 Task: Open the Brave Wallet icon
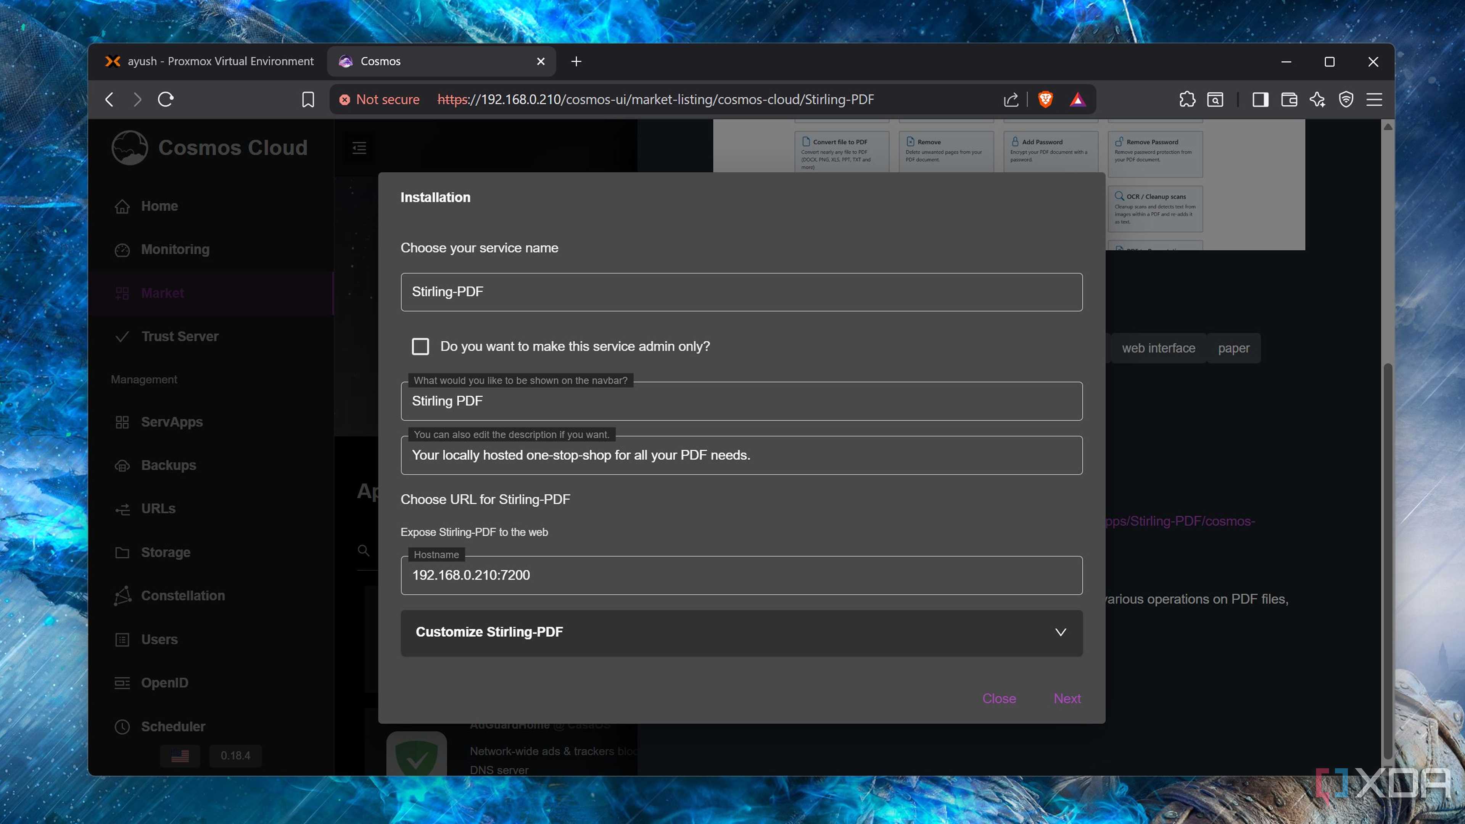tap(1289, 100)
